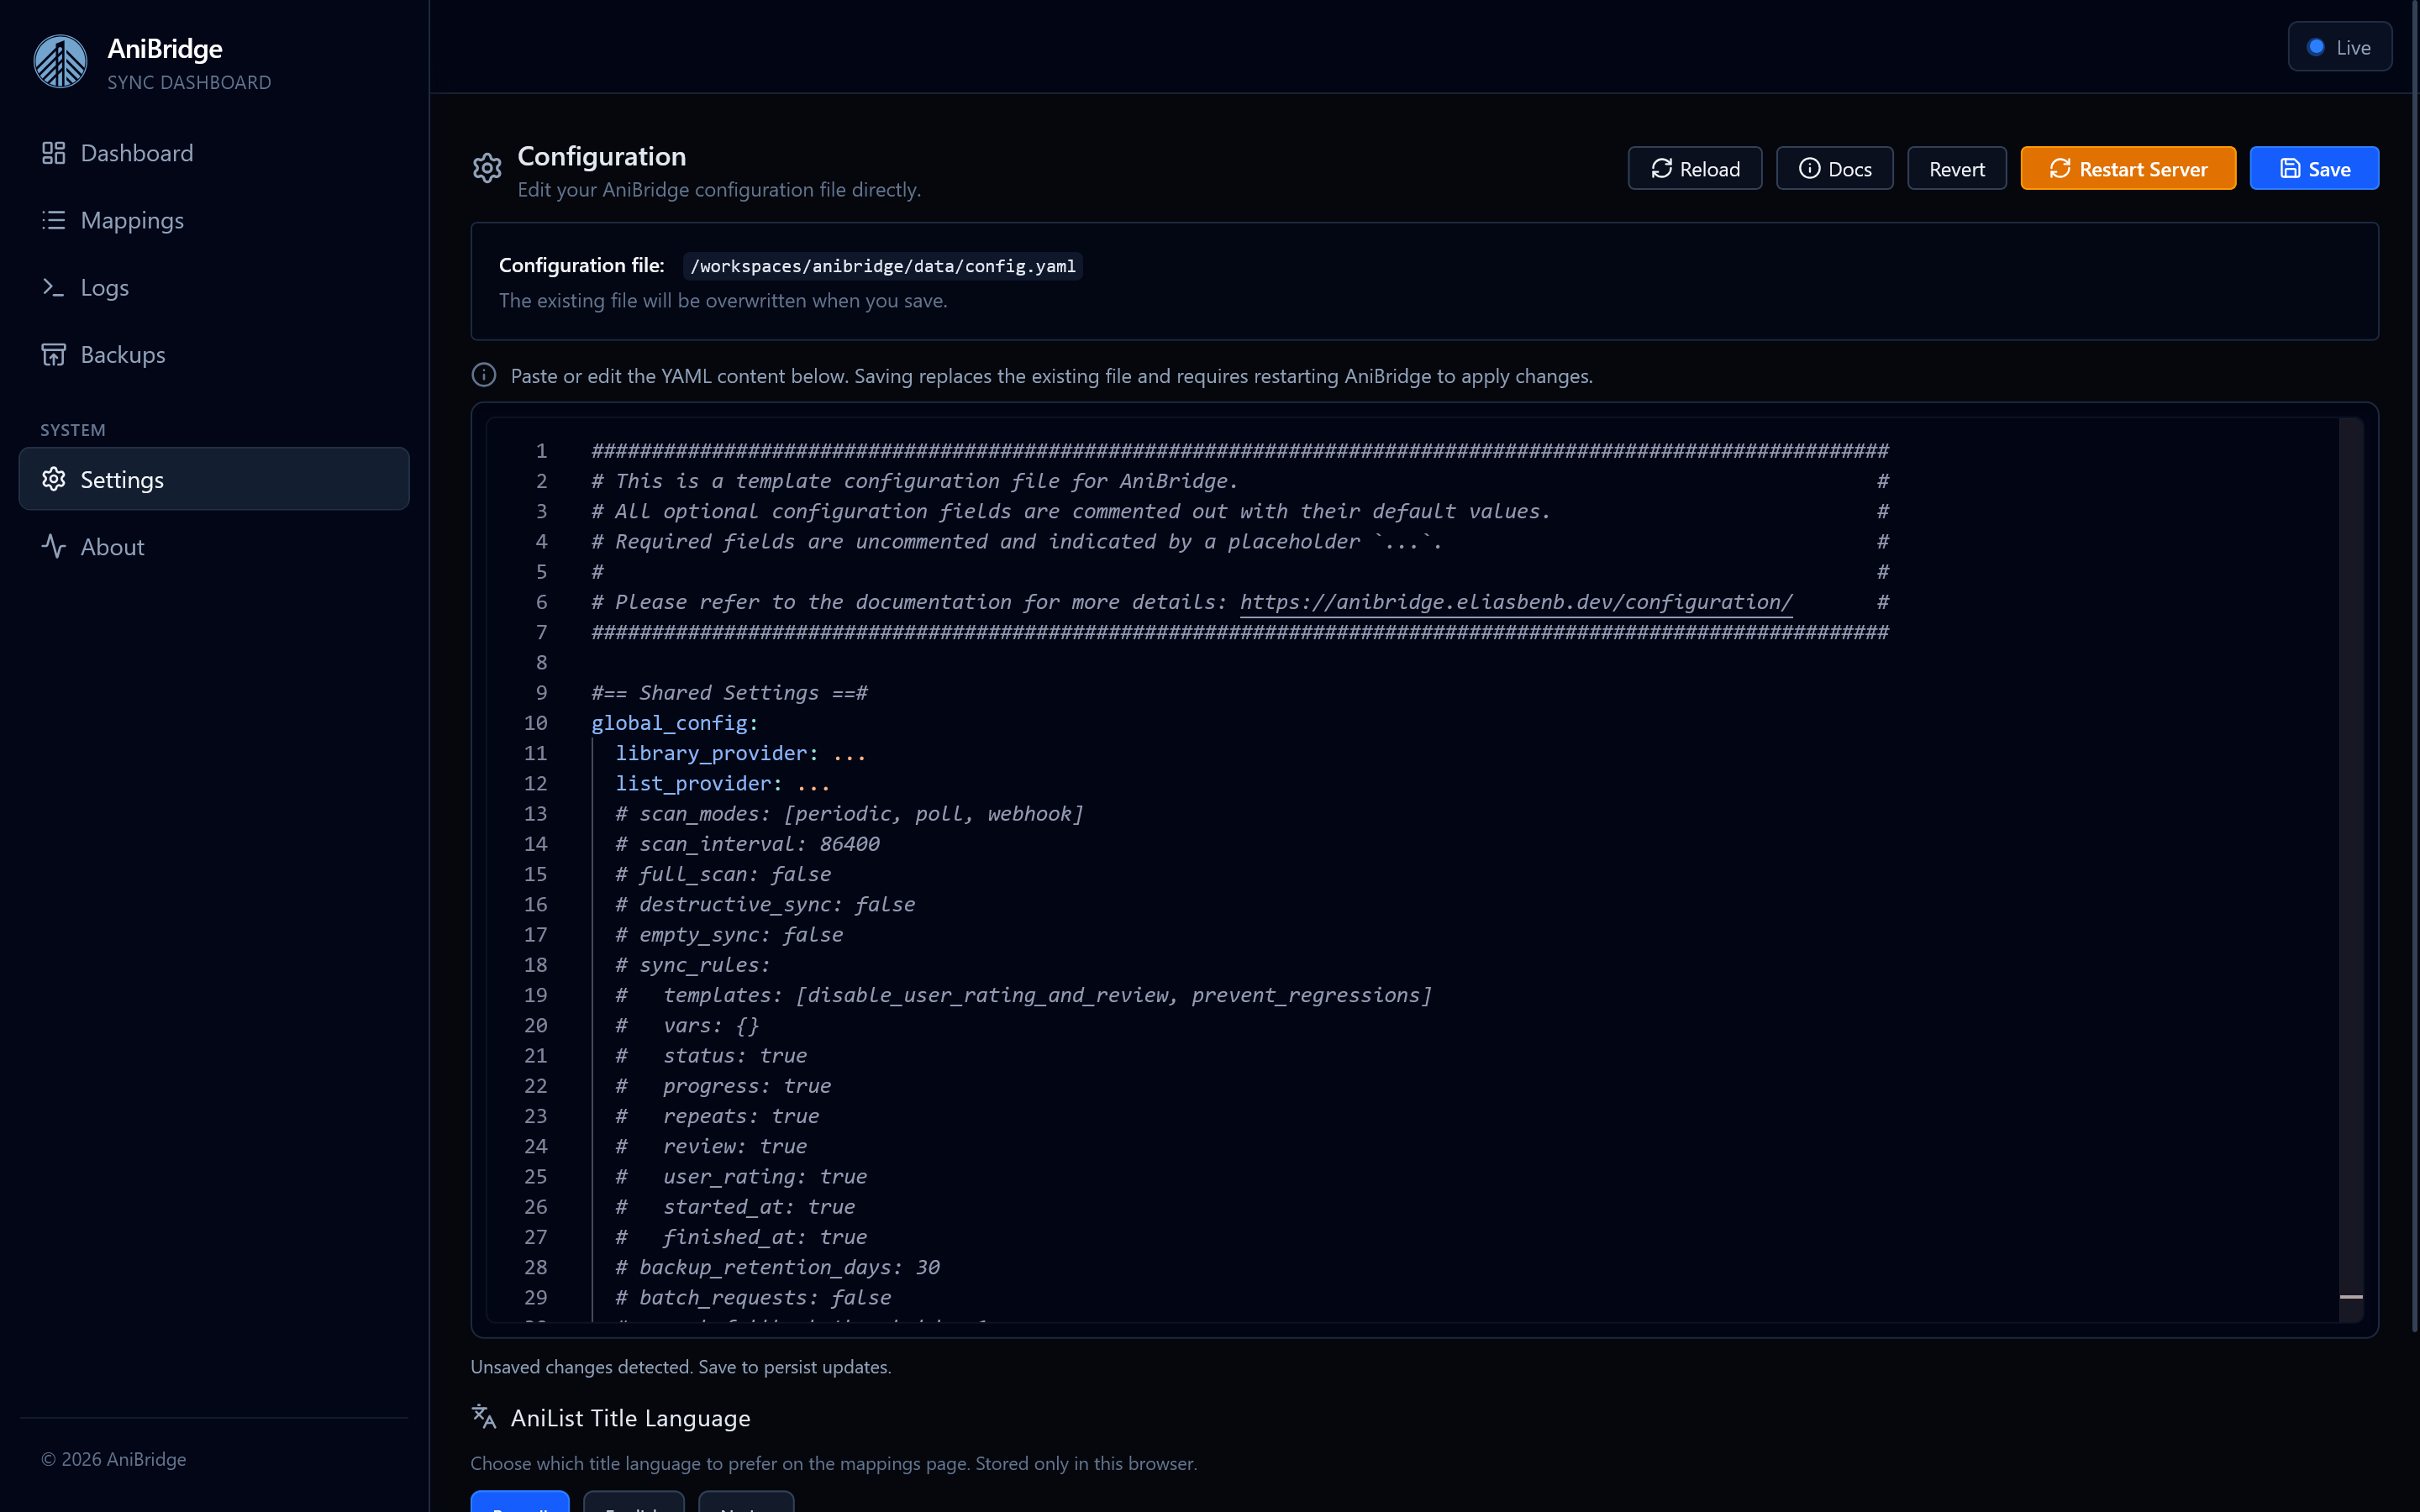Click the config.yaml file path
The width and height of the screenshot is (2420, 1512).
click(x=883, y=266)
